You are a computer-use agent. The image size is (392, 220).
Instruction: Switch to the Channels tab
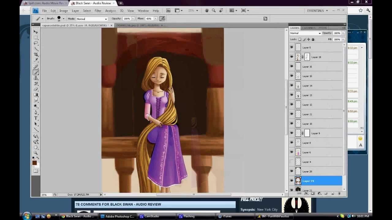[309, 28]
